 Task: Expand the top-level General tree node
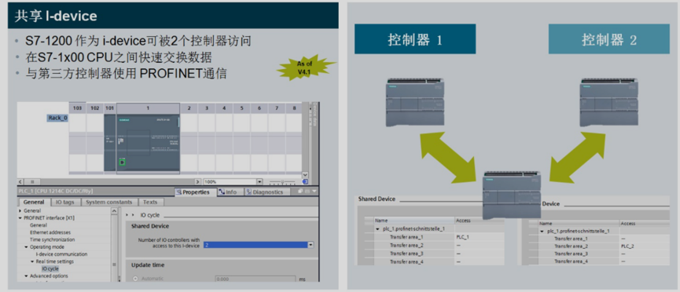[20, 210]
